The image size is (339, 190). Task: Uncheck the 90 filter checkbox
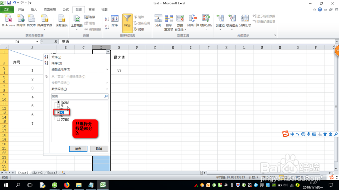(58, 113)
